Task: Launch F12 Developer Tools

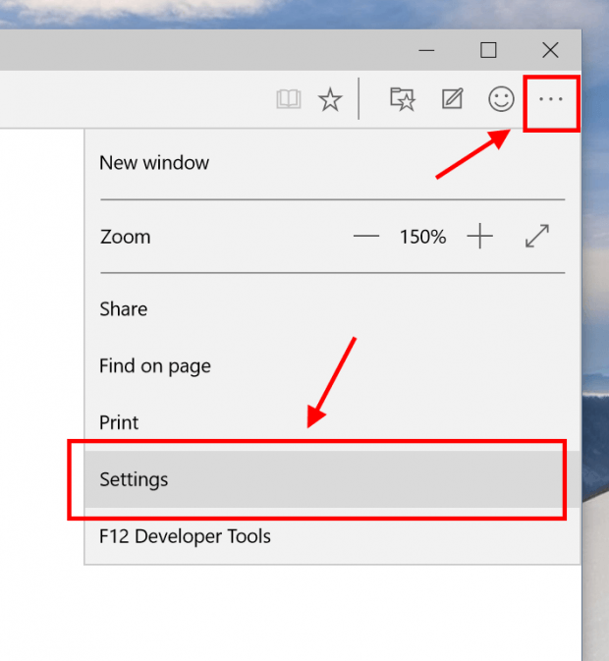Action: point(185,536)
